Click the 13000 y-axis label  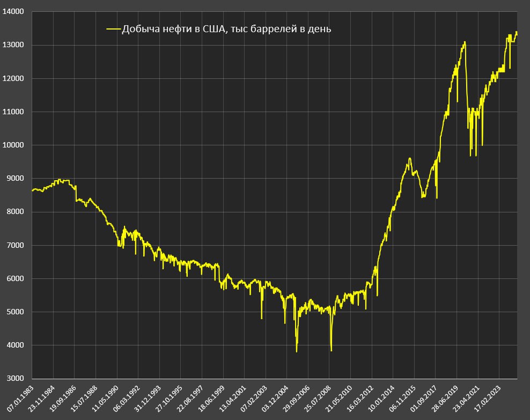tap(13, 45)
